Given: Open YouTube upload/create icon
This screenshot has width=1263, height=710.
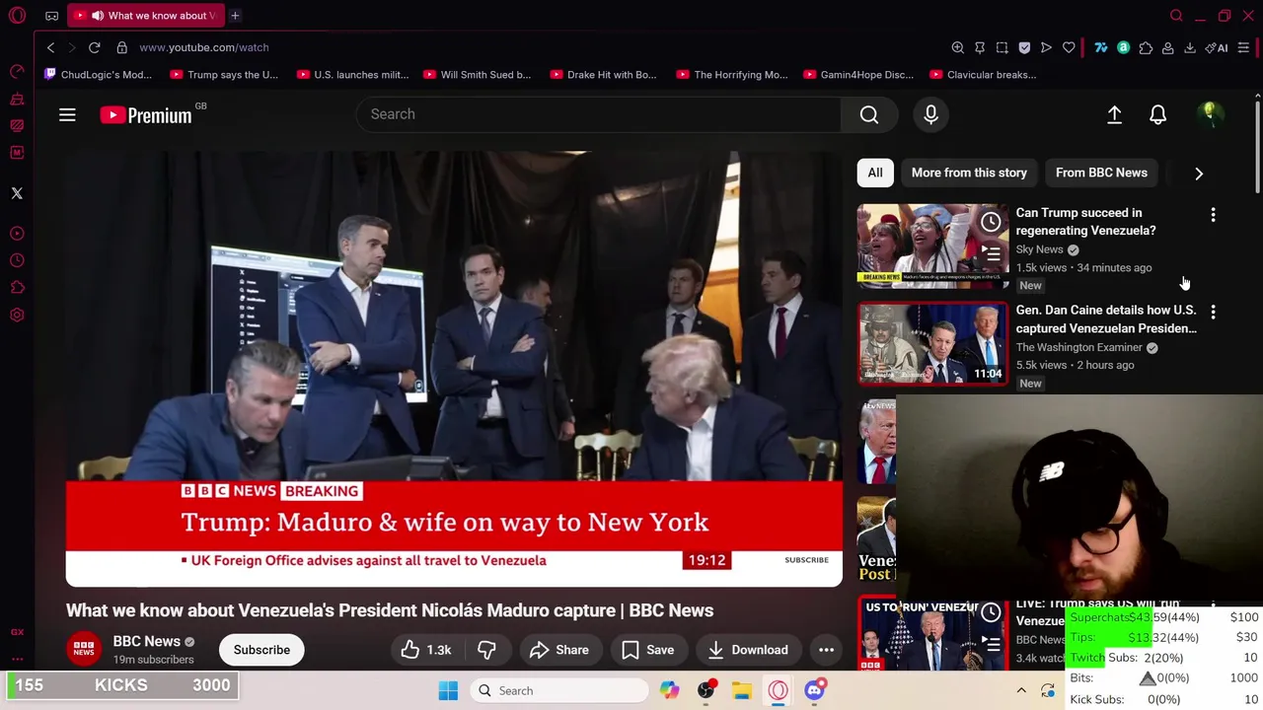Looking at the screenshot, I should click(1114, 115).
